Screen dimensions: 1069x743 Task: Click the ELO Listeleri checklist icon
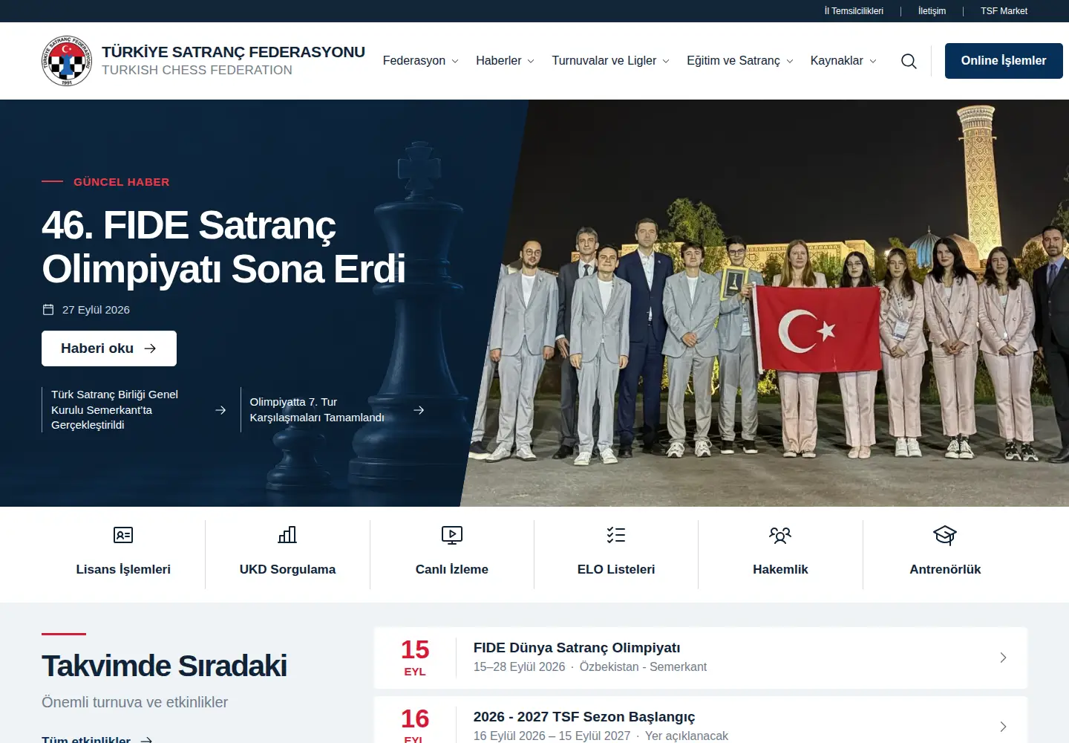(616, 535)
